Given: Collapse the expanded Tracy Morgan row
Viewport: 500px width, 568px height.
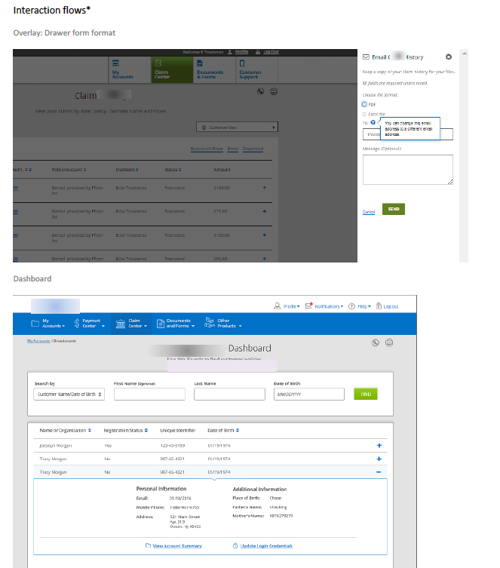Looking at the screenshot, I should (379, 471).
